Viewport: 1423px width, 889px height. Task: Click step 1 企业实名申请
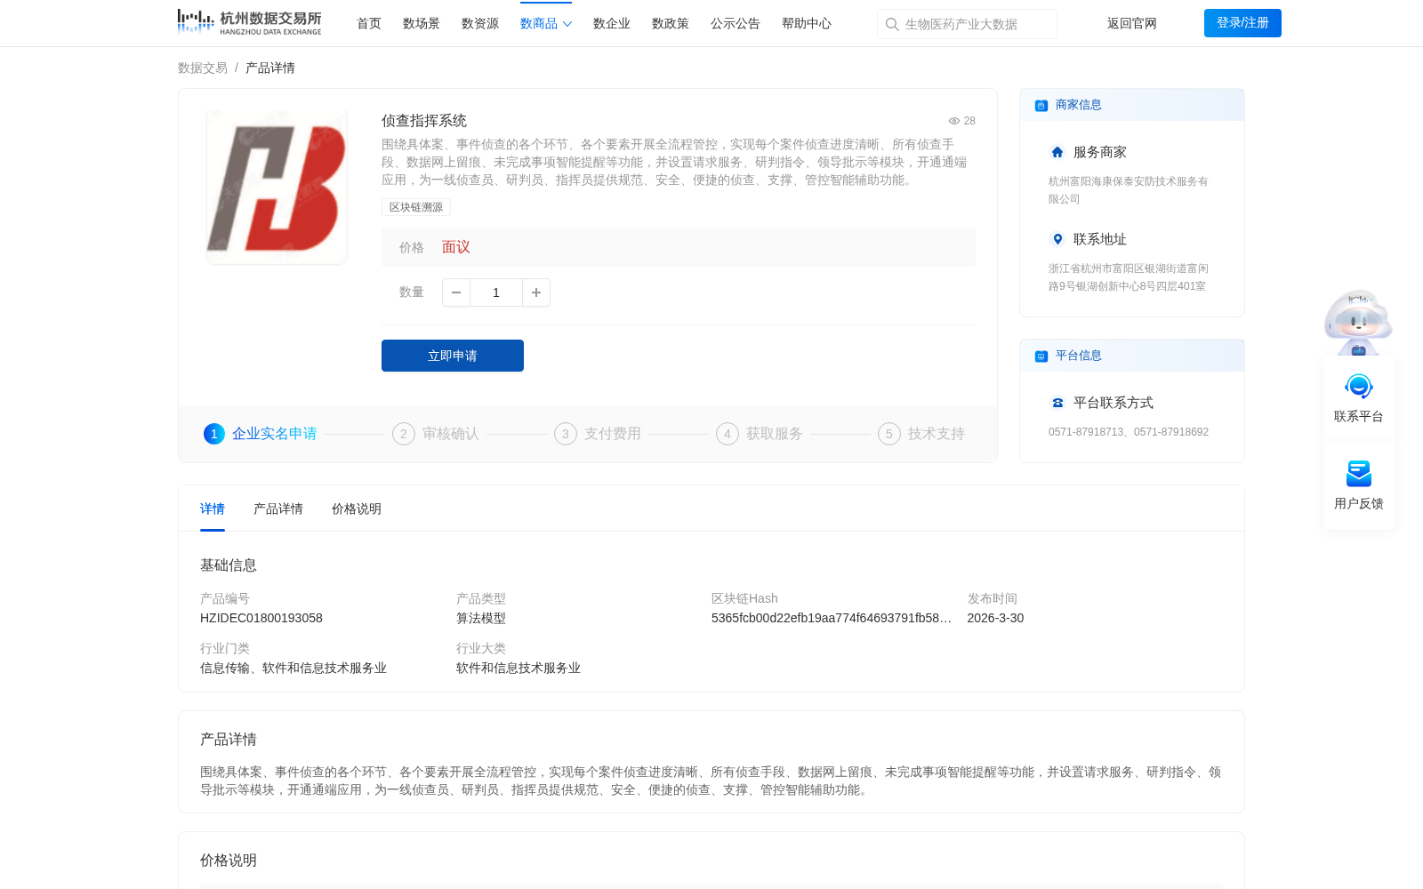point(261,434)
